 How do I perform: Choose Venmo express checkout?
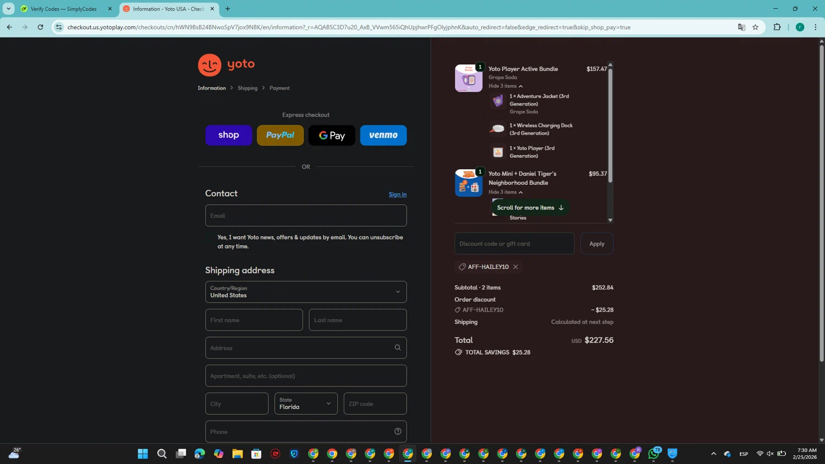click(x=383, y=135)
